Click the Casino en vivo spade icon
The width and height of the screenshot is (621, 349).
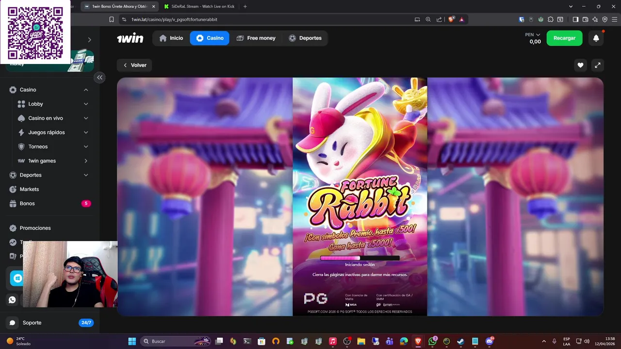[x=21, y=118]
